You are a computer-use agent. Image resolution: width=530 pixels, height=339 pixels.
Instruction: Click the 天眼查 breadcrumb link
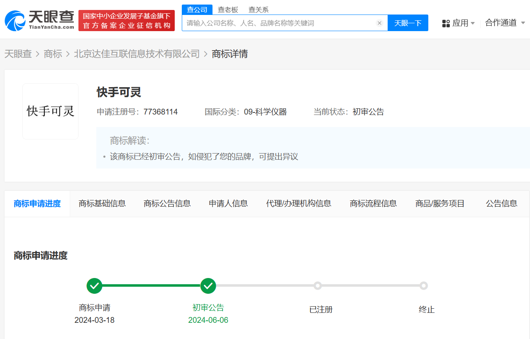[x=18, y=54]
